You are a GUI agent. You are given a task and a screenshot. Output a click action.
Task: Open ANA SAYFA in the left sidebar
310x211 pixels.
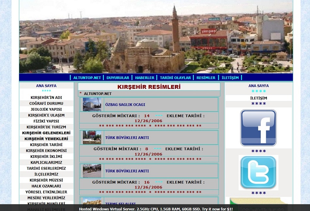coord(46,86)
